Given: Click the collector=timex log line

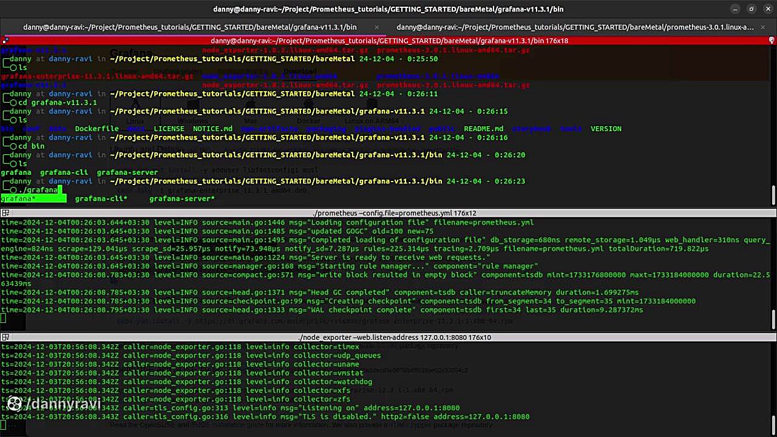Looking at the screenshot, I should click(180, 347).
